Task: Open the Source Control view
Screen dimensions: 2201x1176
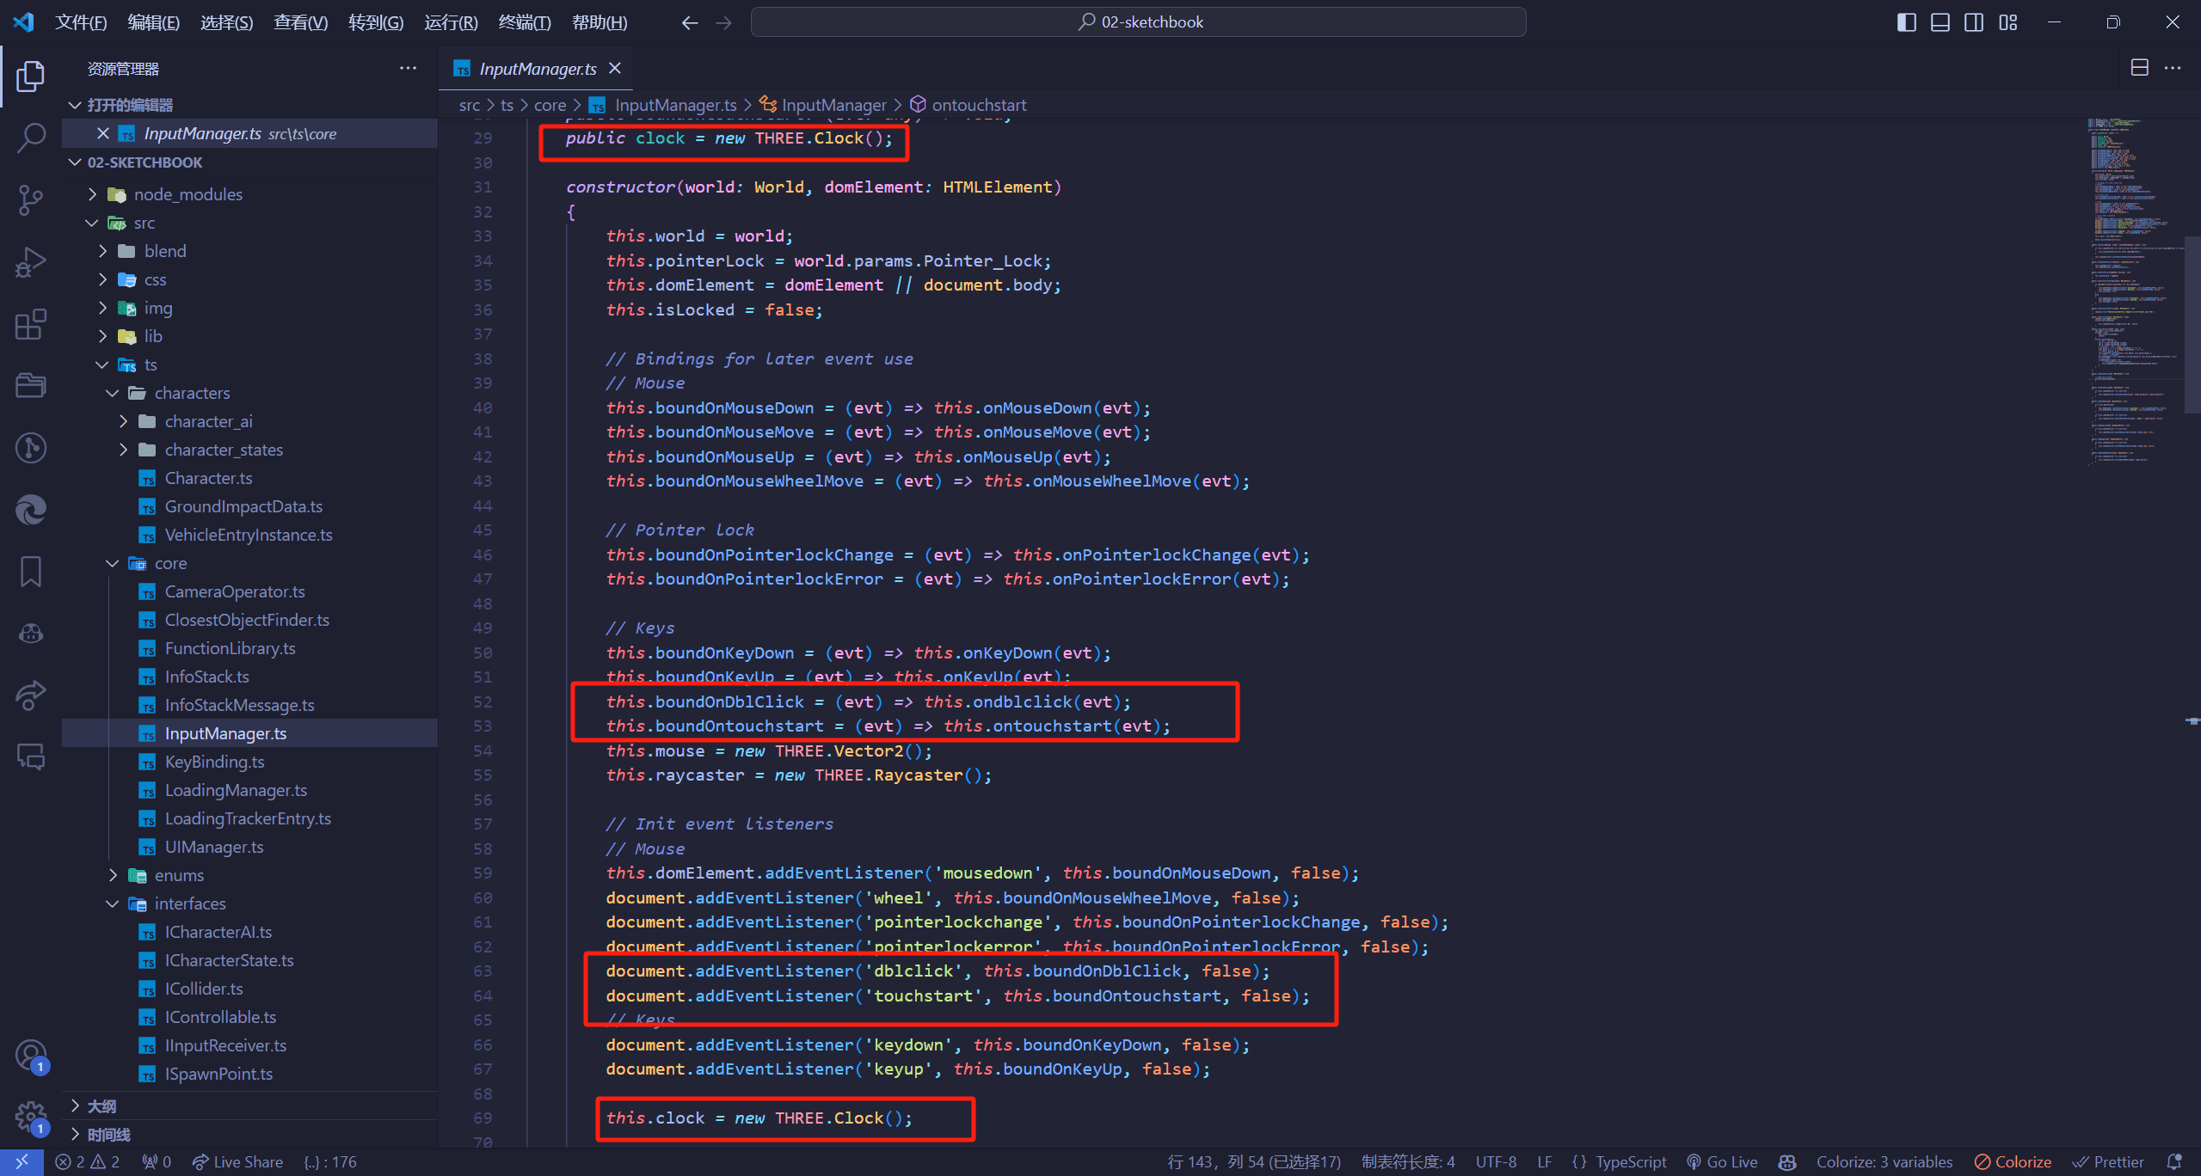Action: point(31,199)
